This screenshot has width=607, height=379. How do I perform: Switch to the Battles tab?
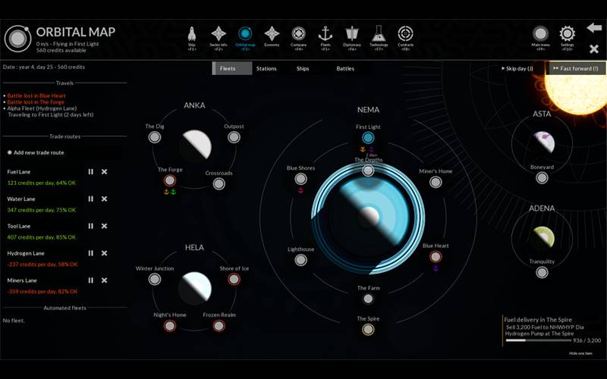pyautogui.click(x=345, y=69)
